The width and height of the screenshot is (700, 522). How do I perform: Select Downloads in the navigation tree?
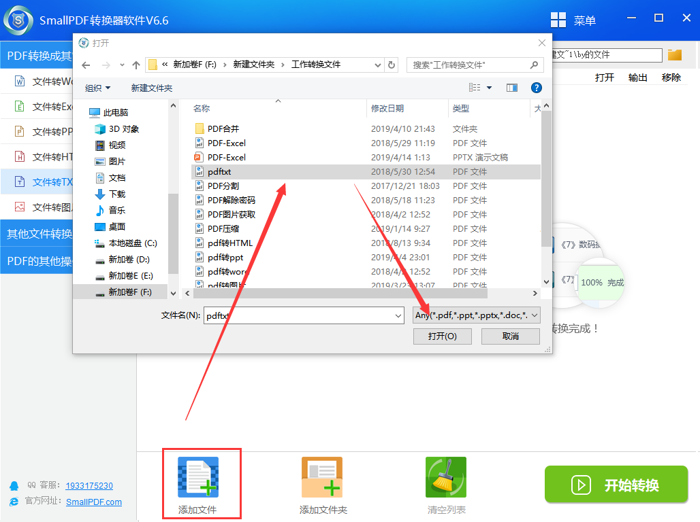(x=111, y=194)
